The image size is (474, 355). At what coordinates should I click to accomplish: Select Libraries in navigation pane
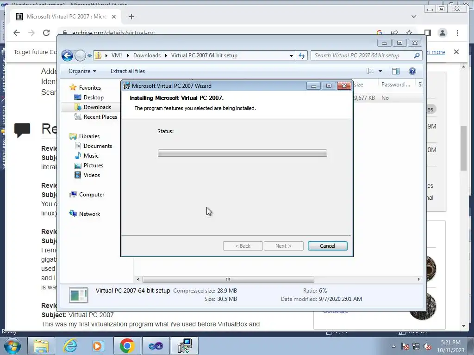point(89,136)
